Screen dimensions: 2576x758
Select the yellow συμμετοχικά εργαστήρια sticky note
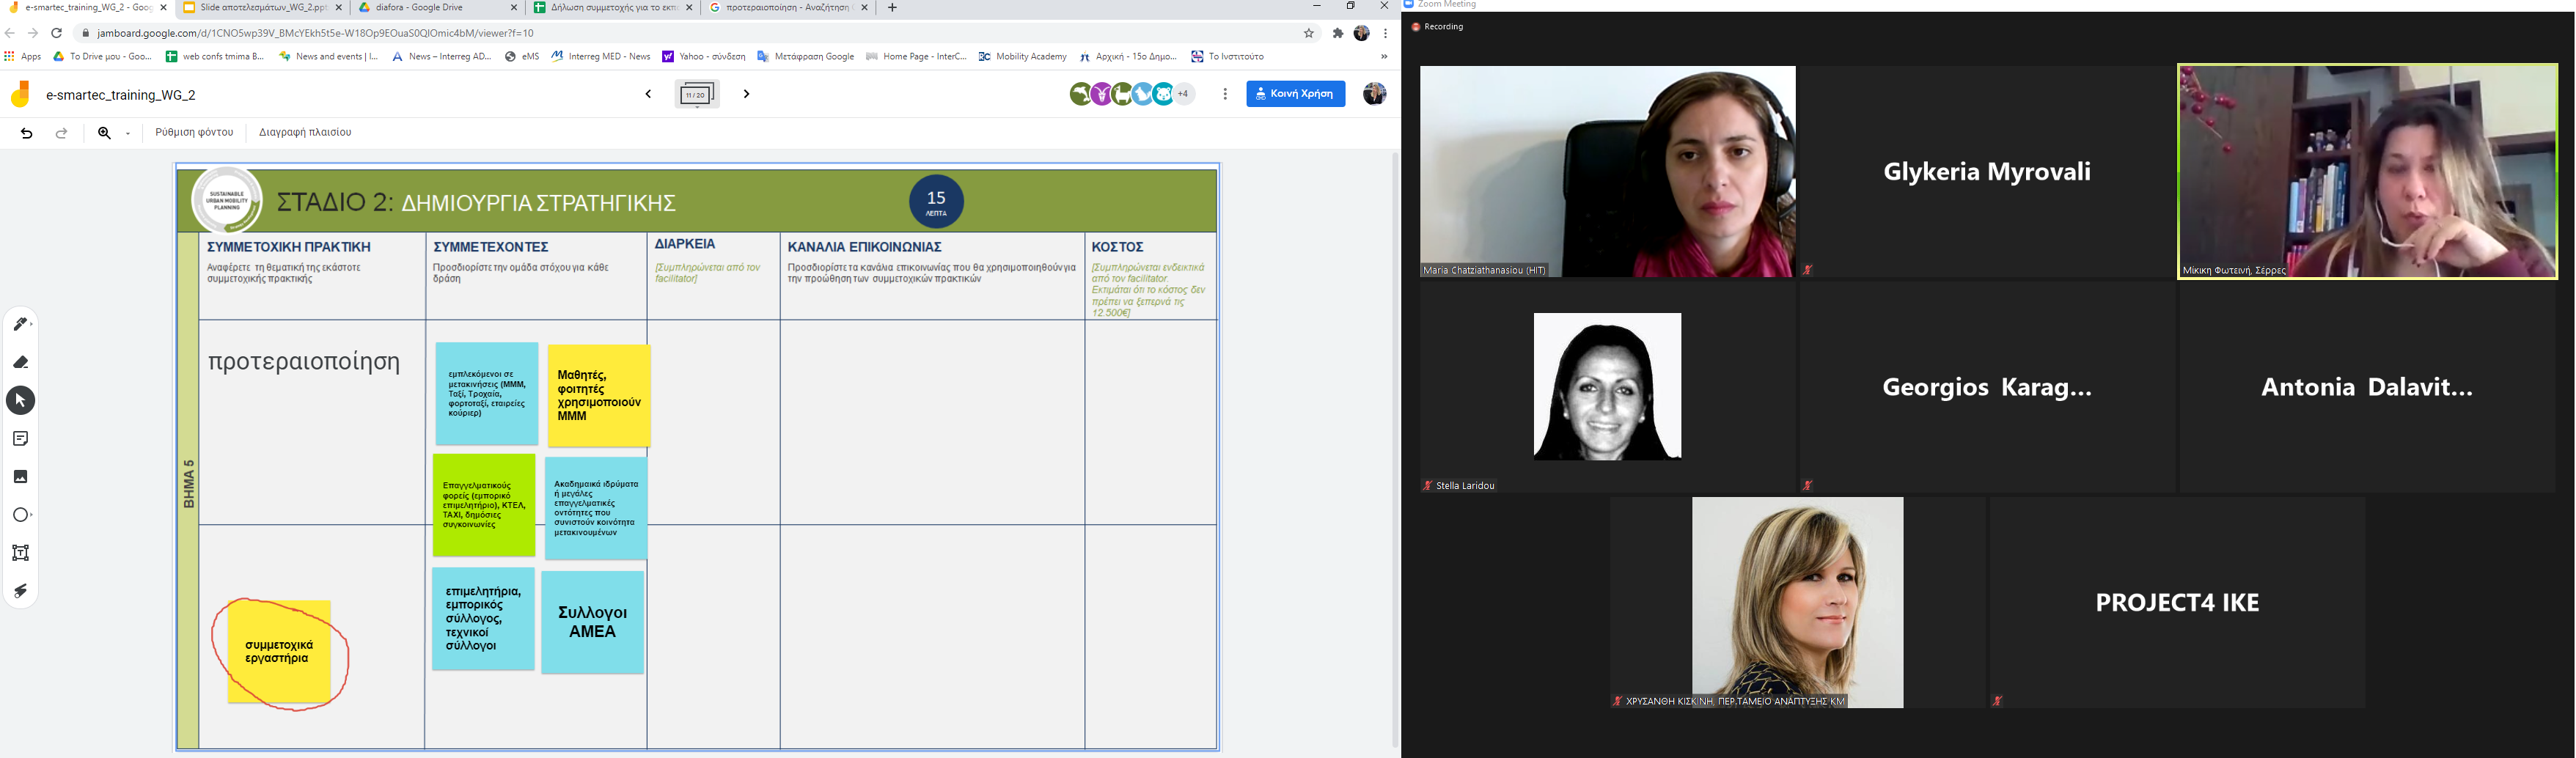[x=279, y=652]
